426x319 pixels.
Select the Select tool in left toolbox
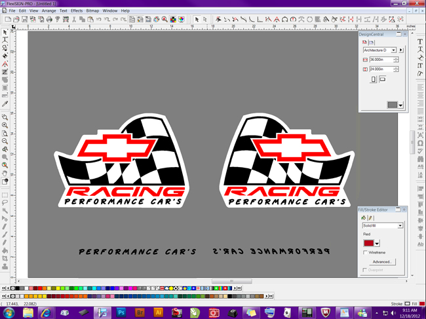coord(5,32)
